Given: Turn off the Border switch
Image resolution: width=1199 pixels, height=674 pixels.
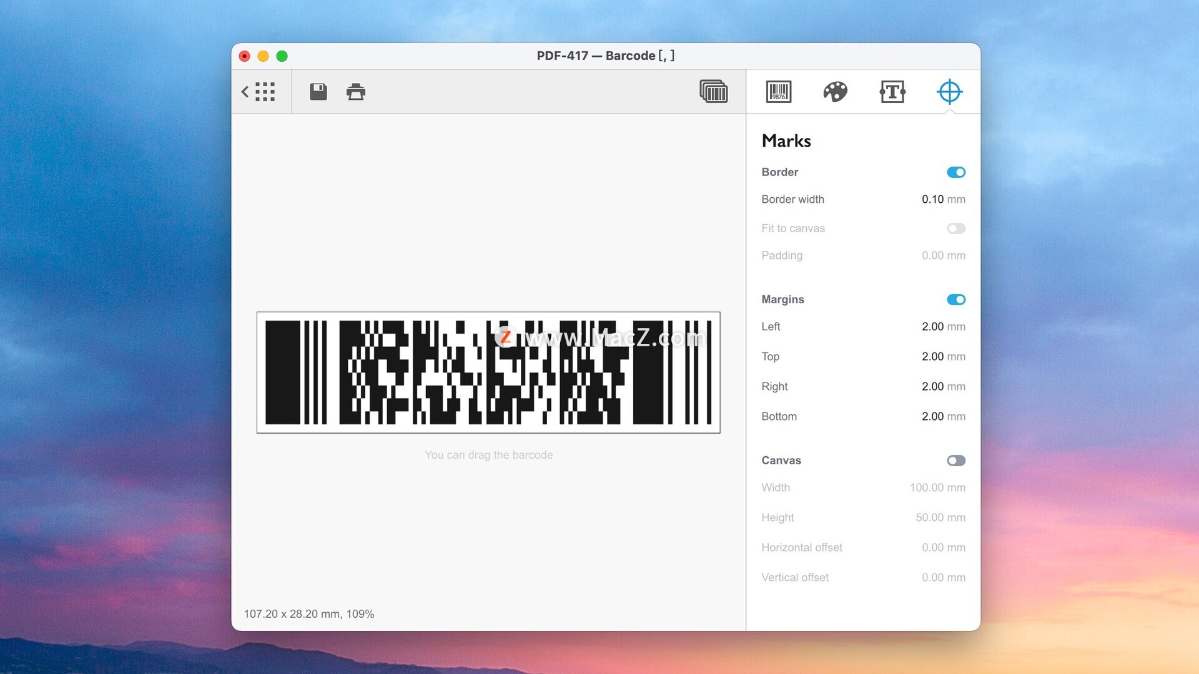Looking at the screenshot, I should pyautogui.click(x=956, y=172).
